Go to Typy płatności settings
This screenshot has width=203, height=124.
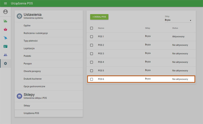pyautogui.click(x=31, y=41)
